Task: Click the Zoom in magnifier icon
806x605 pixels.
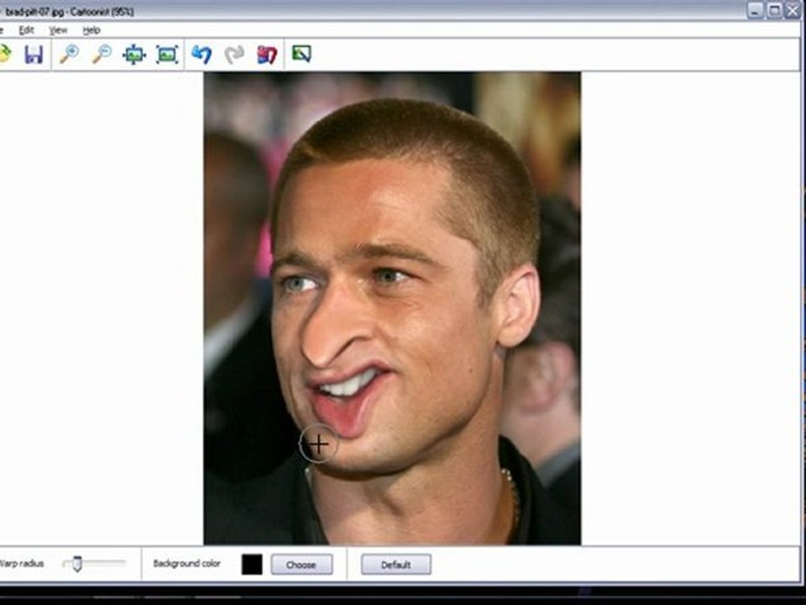Action: 69,54
